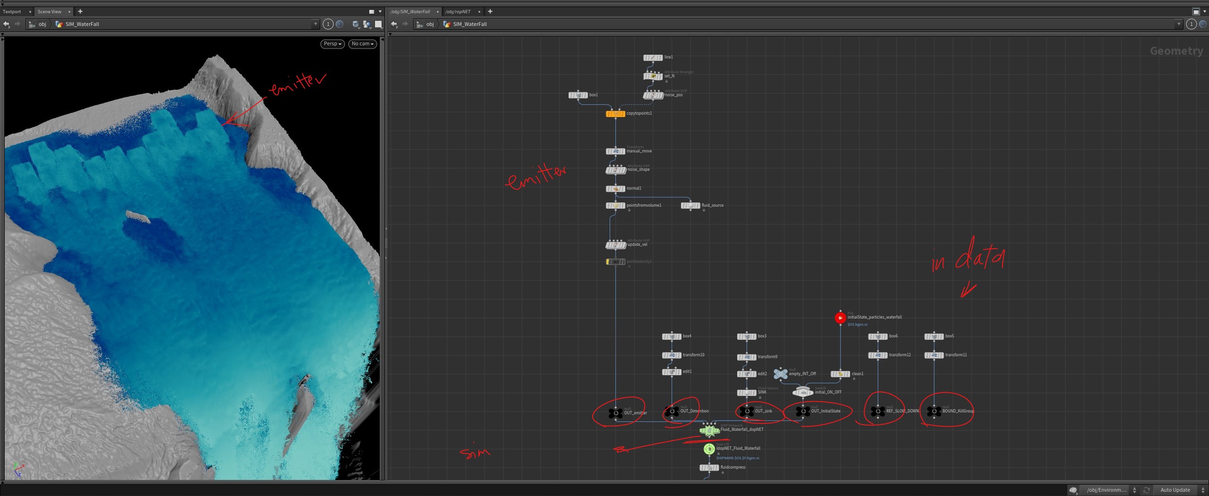1209x496 pixels.
Task: Open the No cam camera dropdown
Action: click(362, 44)
